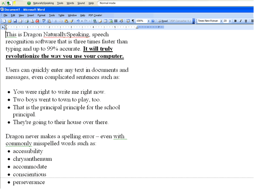Expand the standard toolbar options arrow
Screen dimensions: 254x189
194,21
